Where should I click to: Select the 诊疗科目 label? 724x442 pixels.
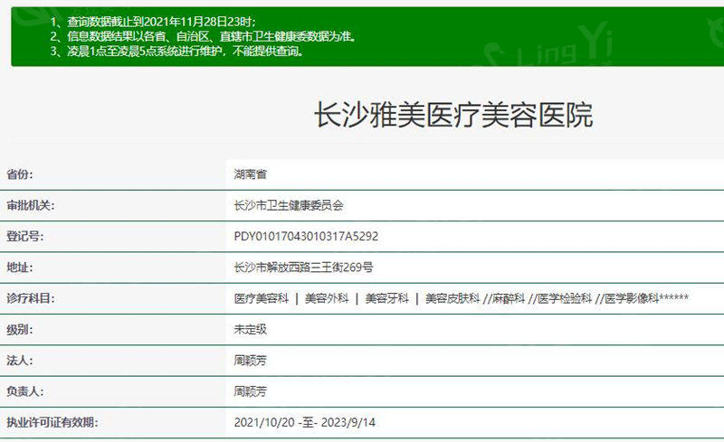31,298
